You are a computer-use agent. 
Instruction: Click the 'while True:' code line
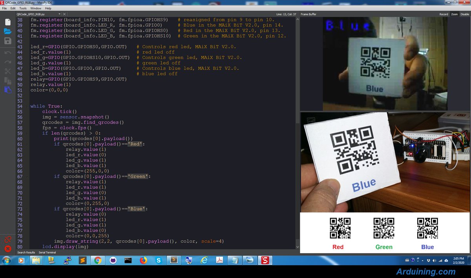46,106
